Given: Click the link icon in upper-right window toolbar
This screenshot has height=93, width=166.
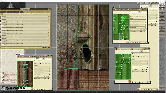Looking at the screenshot, I should tap(144, 12).
